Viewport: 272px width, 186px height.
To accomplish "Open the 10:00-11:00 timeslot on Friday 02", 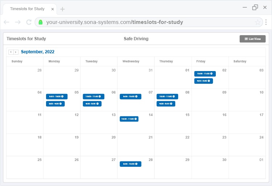I will click(205, 74).
